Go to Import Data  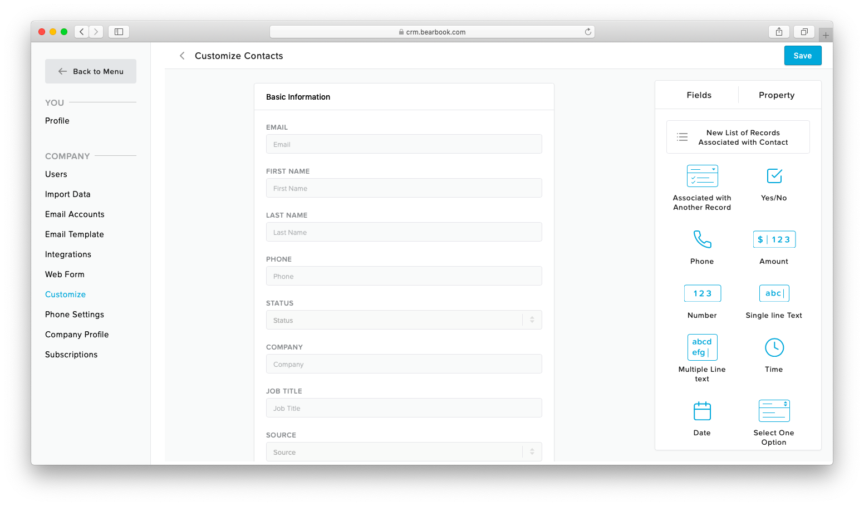[68, 194]
